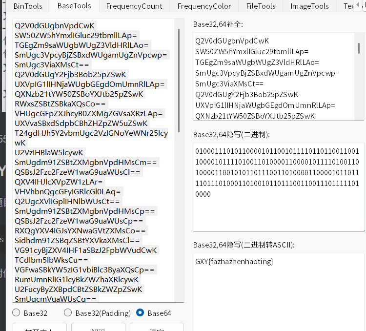The height and width of the screenshot is (331, 366).
Task: Click the partially hidden tab after ImageTools
Action: coord(355,6)
